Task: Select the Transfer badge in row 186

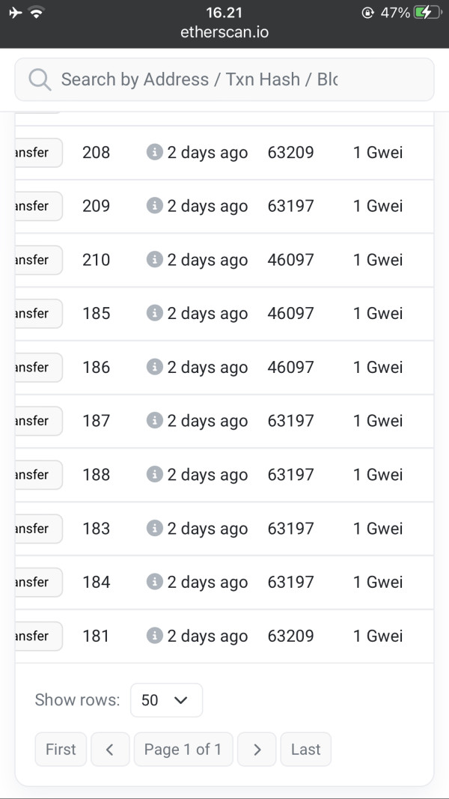Action: point(36,367)
